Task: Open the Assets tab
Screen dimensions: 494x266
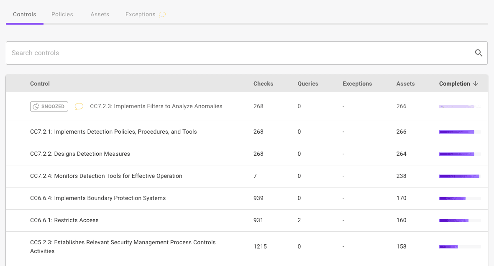Action: [100, 14]
